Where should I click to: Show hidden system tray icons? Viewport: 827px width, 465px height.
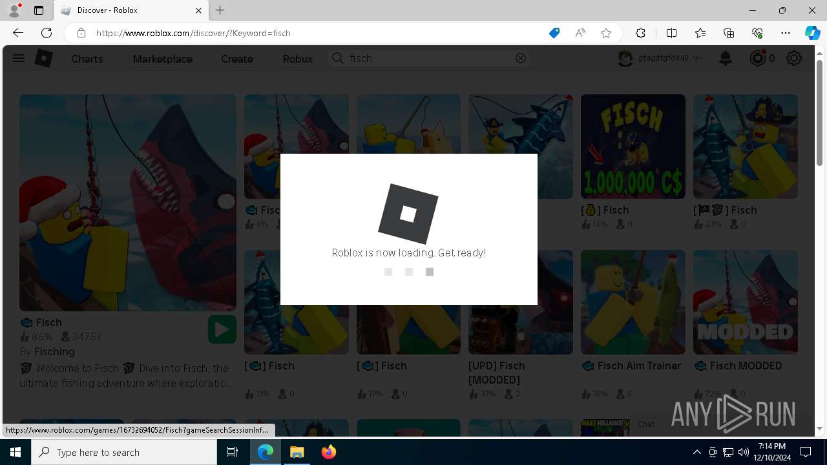pyautogui.click(x=696, y=452)
